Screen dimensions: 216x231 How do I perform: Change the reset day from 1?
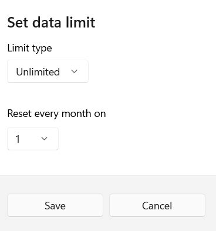click(x=33, y=139)
